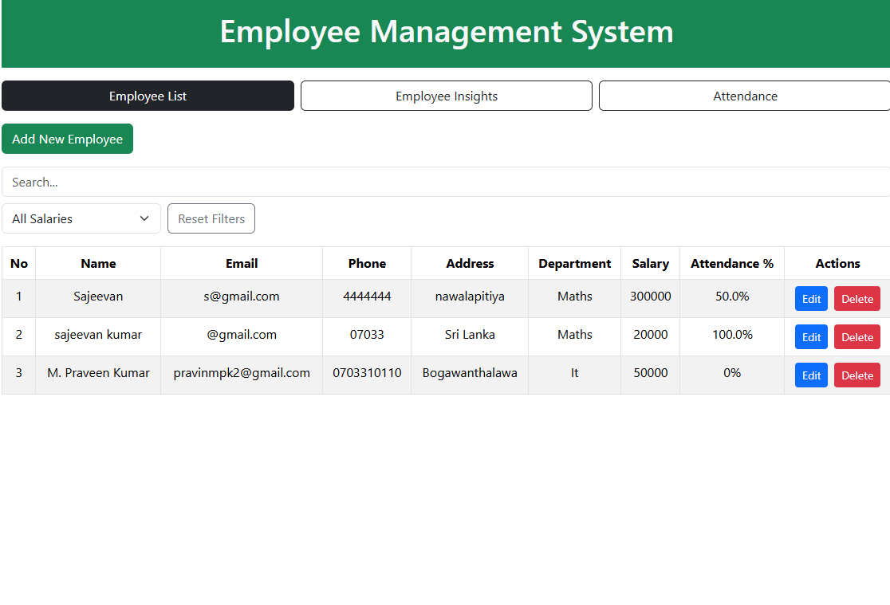Click the Department column header
This screenshot has width=890, height=605.
(x=574, y=263)
